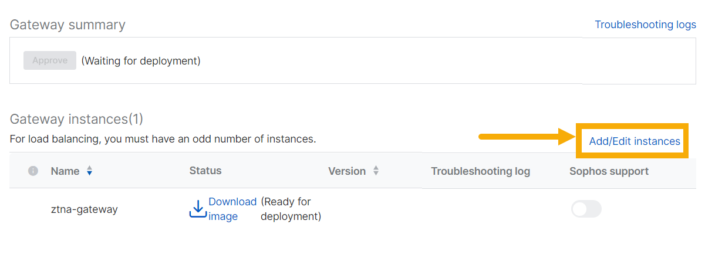Open the Troubleshooting logs link
The height and width of the screenshot is (261, 705).
pos(645,25)
